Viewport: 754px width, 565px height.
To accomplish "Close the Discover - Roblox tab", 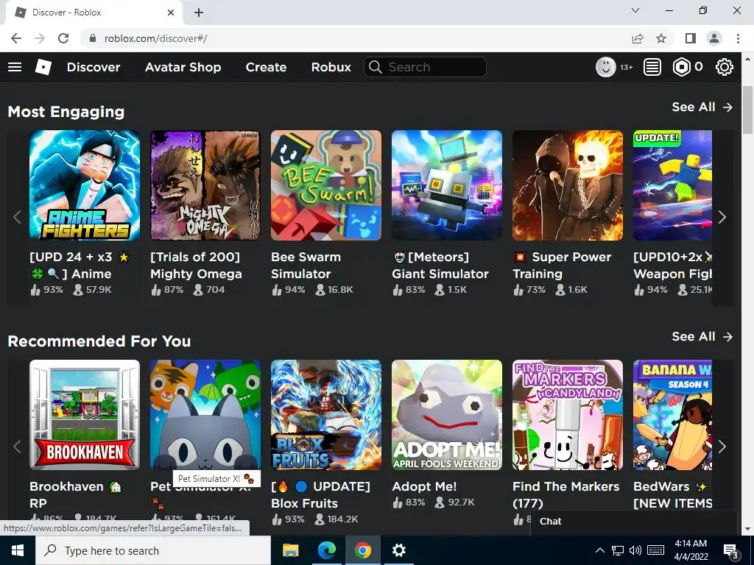I will pos(171,13).
